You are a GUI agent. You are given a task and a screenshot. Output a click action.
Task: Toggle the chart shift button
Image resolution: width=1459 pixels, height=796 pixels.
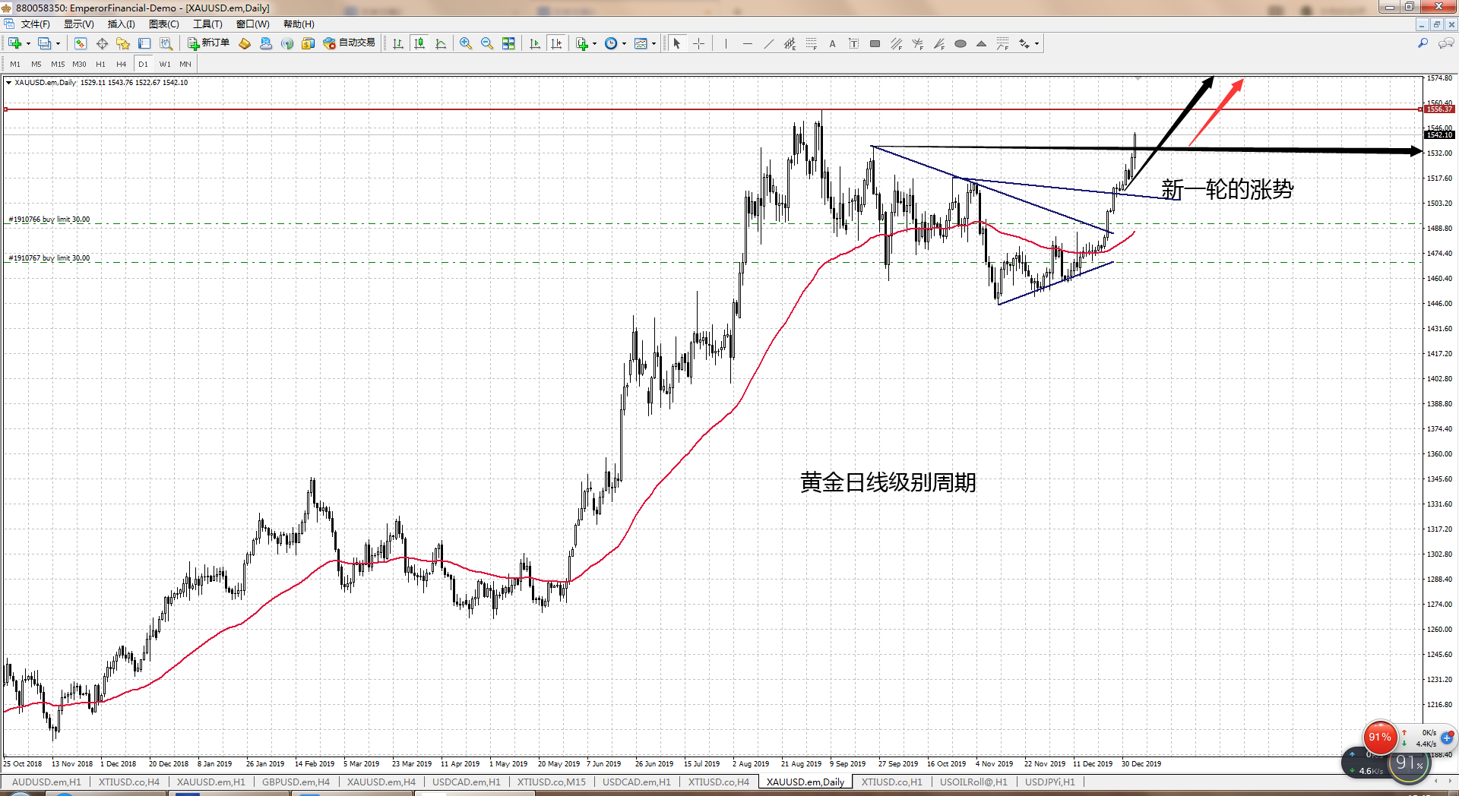[556, 43]
